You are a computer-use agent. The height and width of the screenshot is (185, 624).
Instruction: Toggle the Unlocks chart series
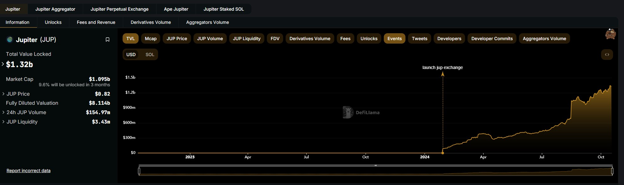pyautogui.click(x=369, y=39)
